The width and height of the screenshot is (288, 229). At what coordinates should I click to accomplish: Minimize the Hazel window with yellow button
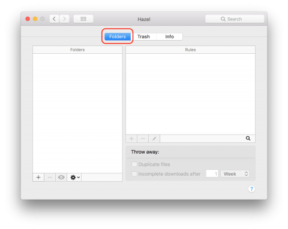35,19
